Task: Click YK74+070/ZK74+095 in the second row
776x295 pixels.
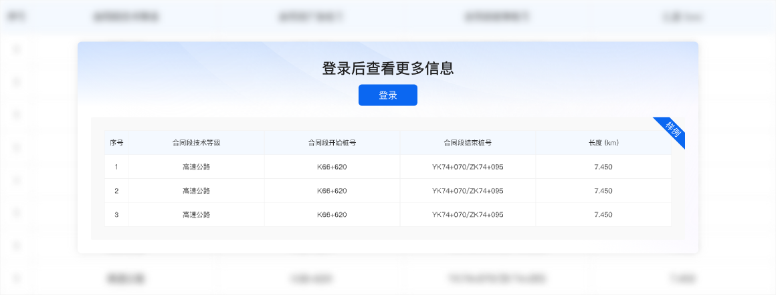Action: click(x=468, y=191)
